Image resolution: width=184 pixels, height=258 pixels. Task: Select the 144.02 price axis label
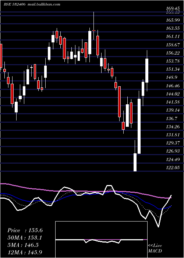(173, 94)
